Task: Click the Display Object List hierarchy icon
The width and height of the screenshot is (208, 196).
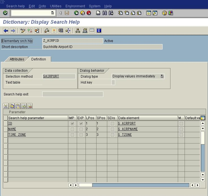Action: coord(78,31)
